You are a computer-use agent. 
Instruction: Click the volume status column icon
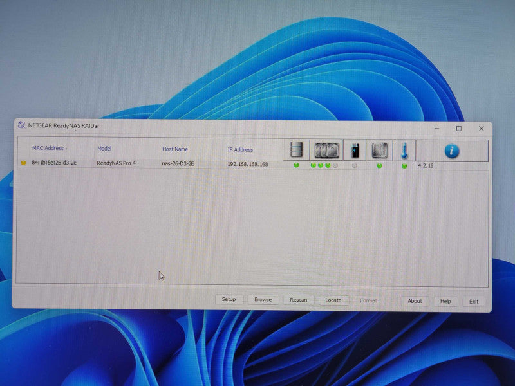(297, 149)
